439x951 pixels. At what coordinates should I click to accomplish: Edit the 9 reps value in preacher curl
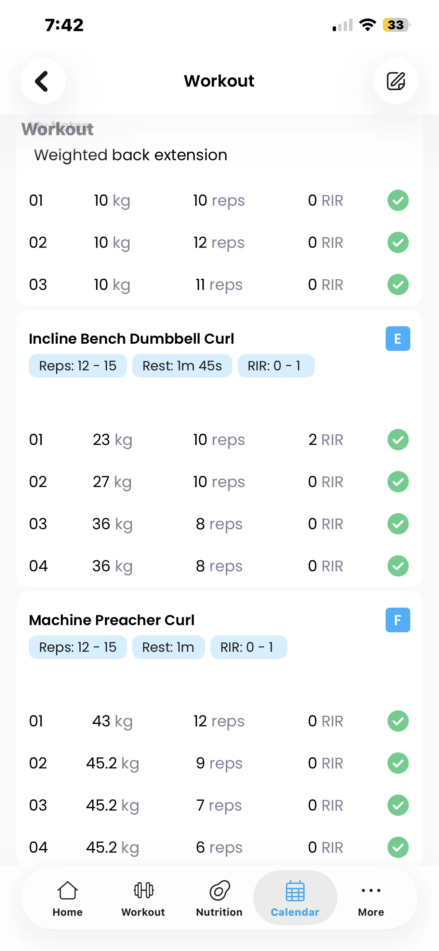tap(219, 763)
